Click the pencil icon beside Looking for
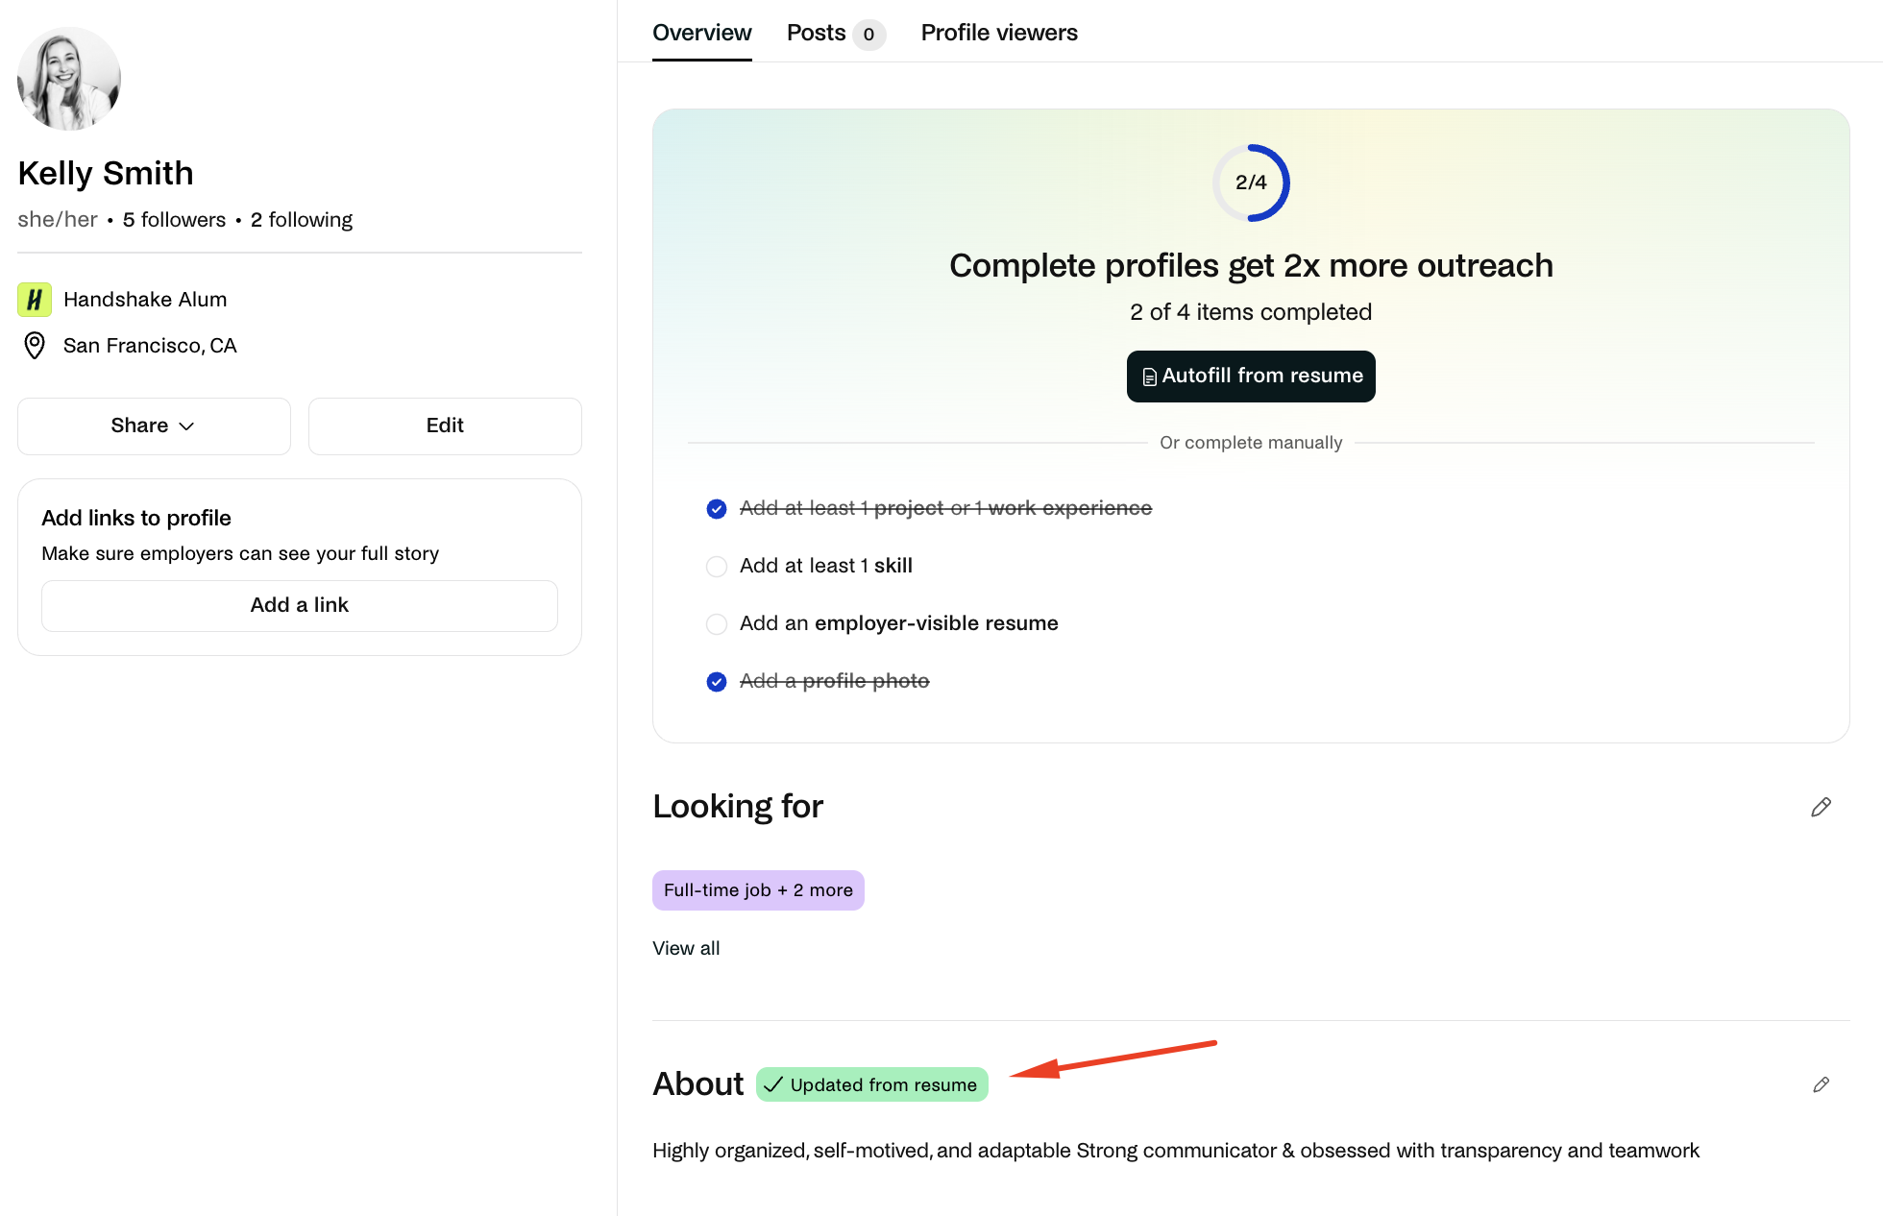 click(1821, 807)
